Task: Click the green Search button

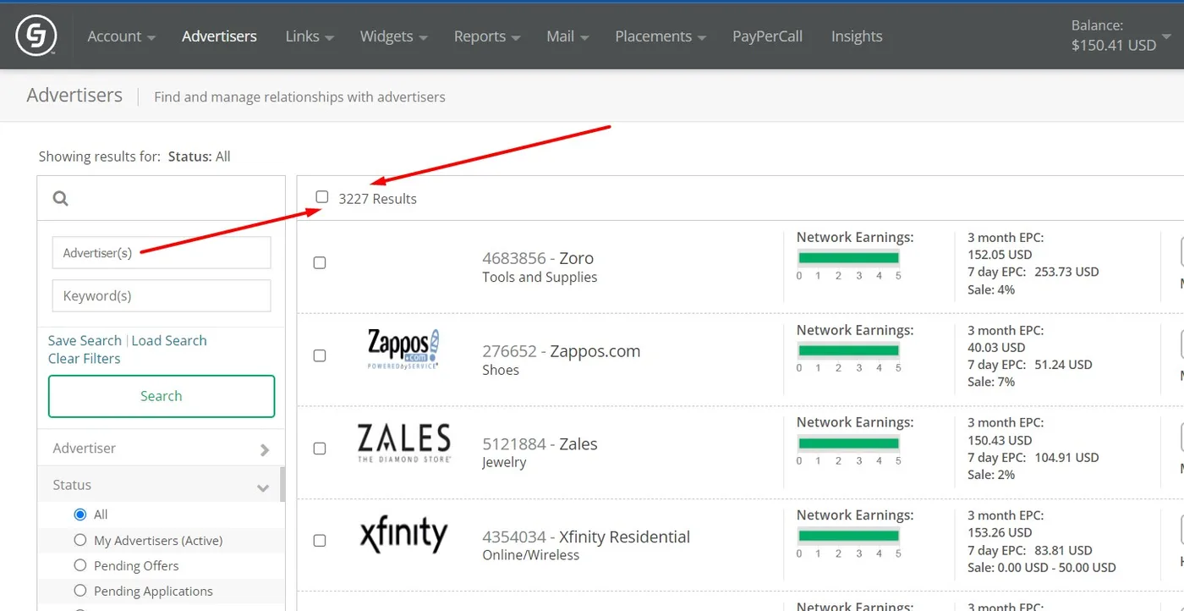Action: click(x=162, y=396)
